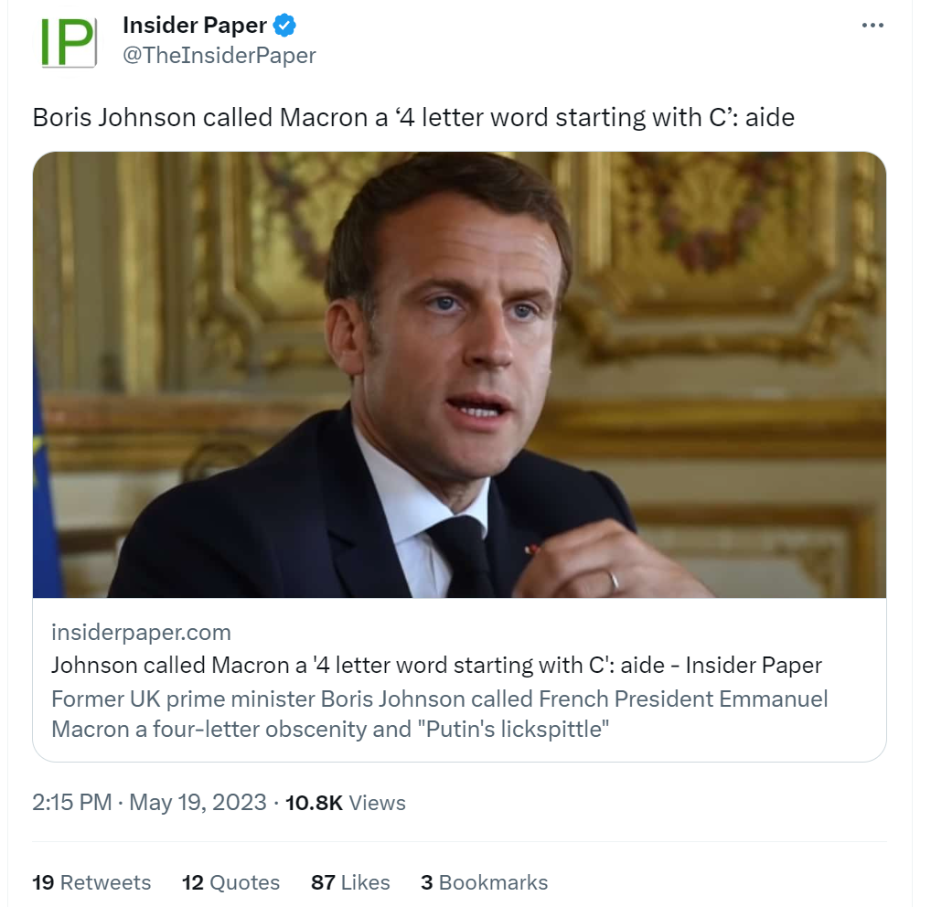Open the 2:15 PM · May 19, 2023 timestamp
The width and height of the screenshot is (931, 907).
click(149, 803)
